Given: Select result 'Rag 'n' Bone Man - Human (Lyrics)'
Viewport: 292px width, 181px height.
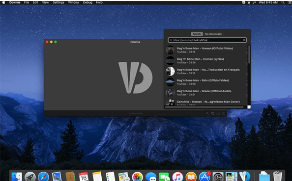Looking at the screenshot, I should (x=206, y=61).
